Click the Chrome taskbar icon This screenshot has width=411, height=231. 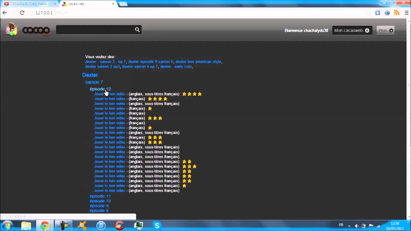tap(45, 226)
